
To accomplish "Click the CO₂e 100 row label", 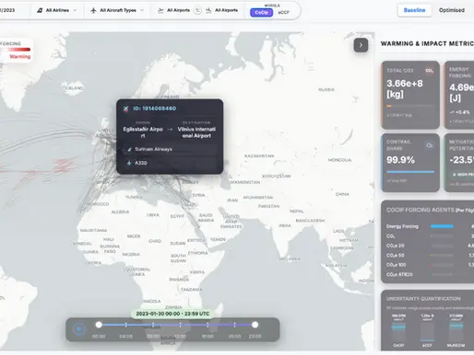I will pyautogui.click(x=397, y=265).
